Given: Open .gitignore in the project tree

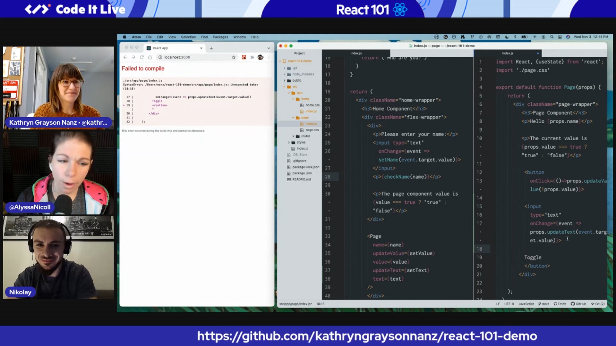Looking at the screenshot, I should pyautogui.click(x=299, y=161).
